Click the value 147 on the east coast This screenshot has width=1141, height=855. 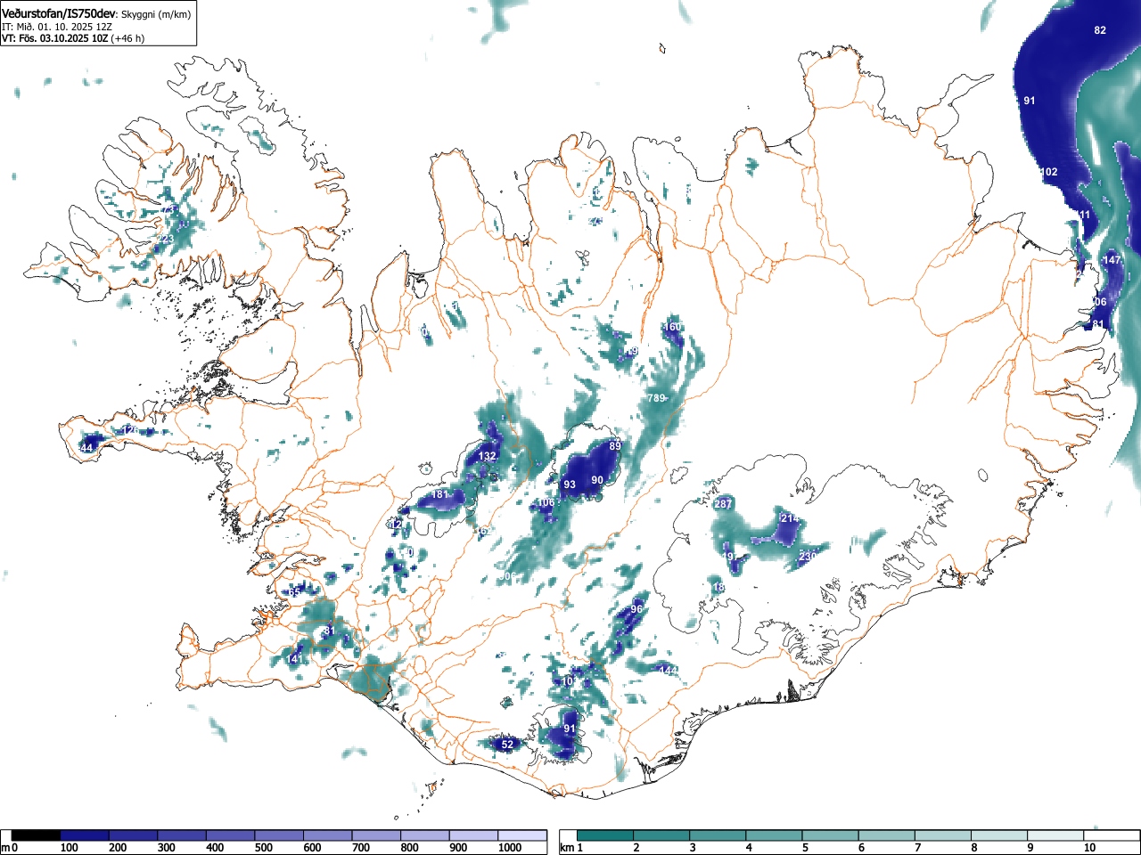(1112, 260)
